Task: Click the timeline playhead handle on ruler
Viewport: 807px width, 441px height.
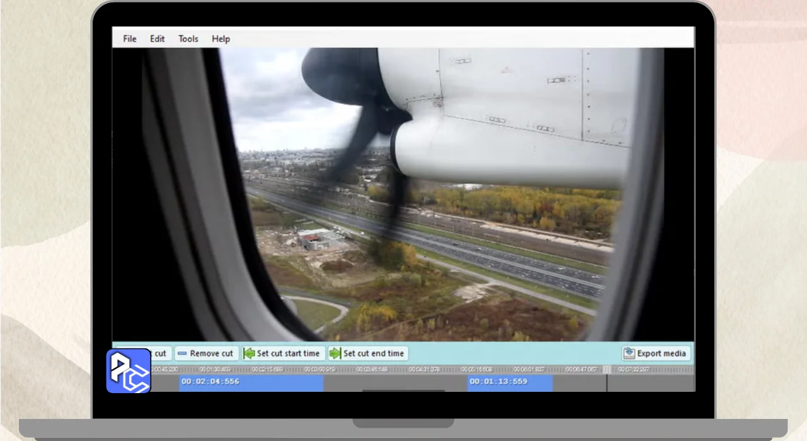Action: pyautogui.click(x=607, y=370)
